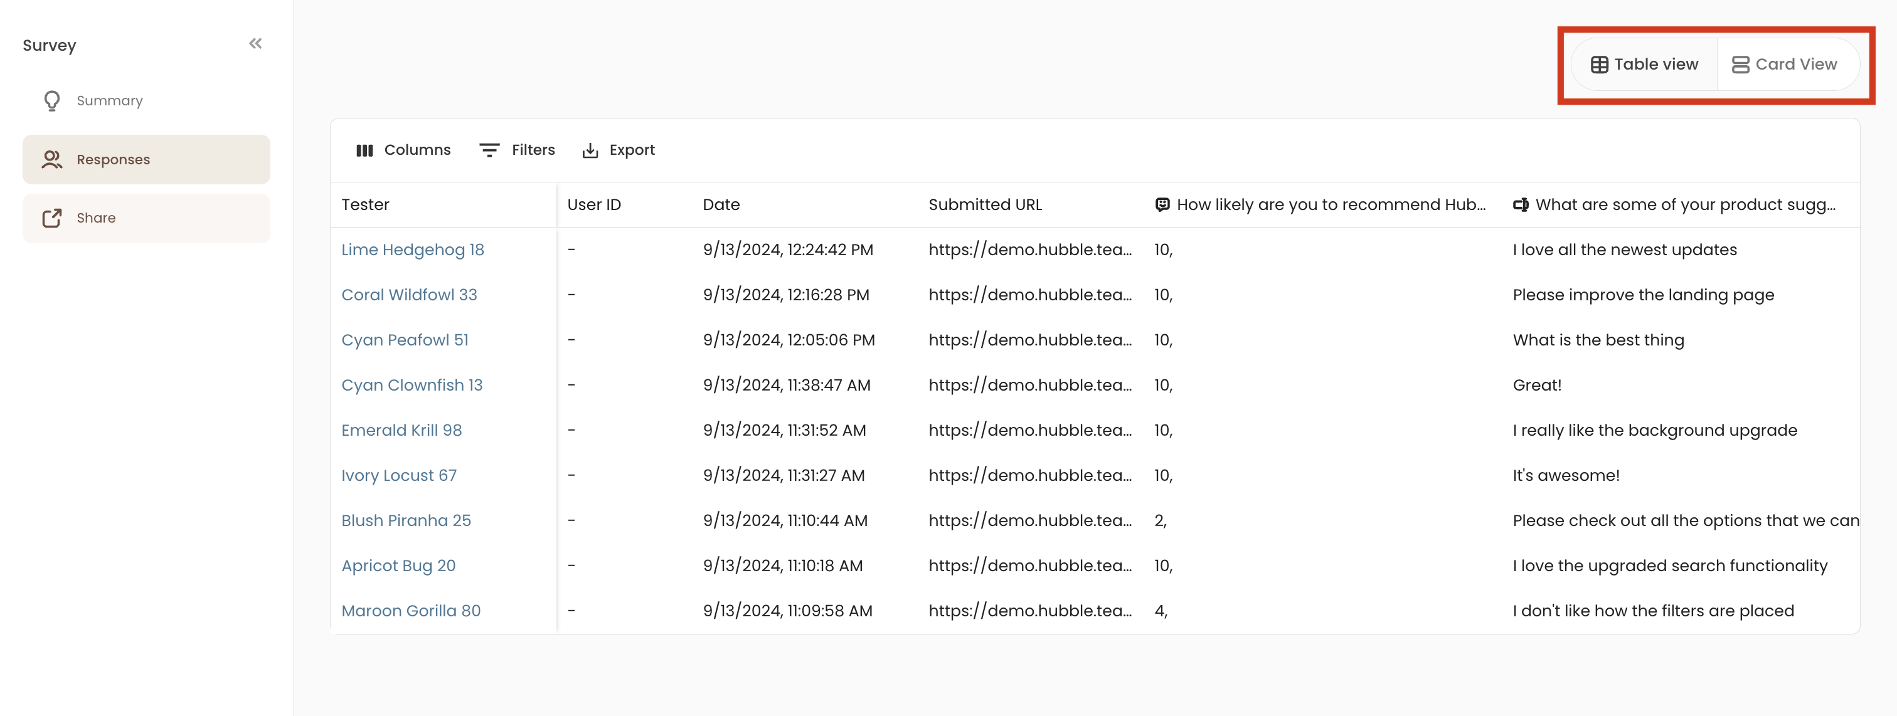Select date 9/13/2024, 12:16:28 PM
This screenshot has width=1897, height=716.
pos(786,295)
